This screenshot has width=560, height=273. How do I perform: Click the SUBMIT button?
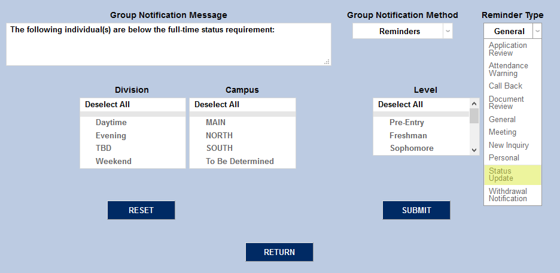pos(416,210)
